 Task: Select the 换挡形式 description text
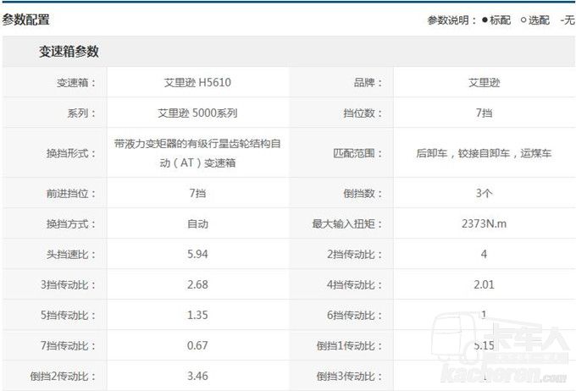197,153
